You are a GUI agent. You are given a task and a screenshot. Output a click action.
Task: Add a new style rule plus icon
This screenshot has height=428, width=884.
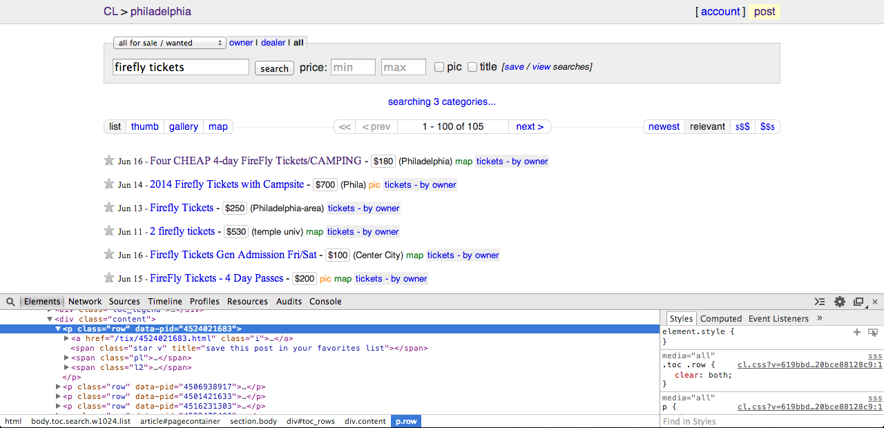857,332
